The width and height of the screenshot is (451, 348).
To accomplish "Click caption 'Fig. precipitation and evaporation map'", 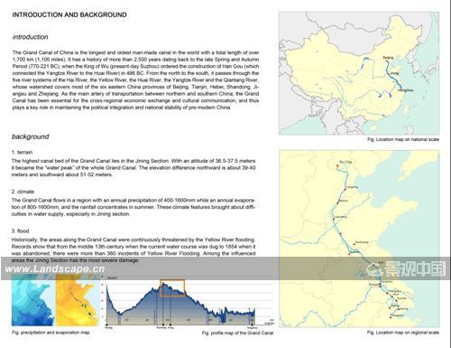I will click(51, 333).
